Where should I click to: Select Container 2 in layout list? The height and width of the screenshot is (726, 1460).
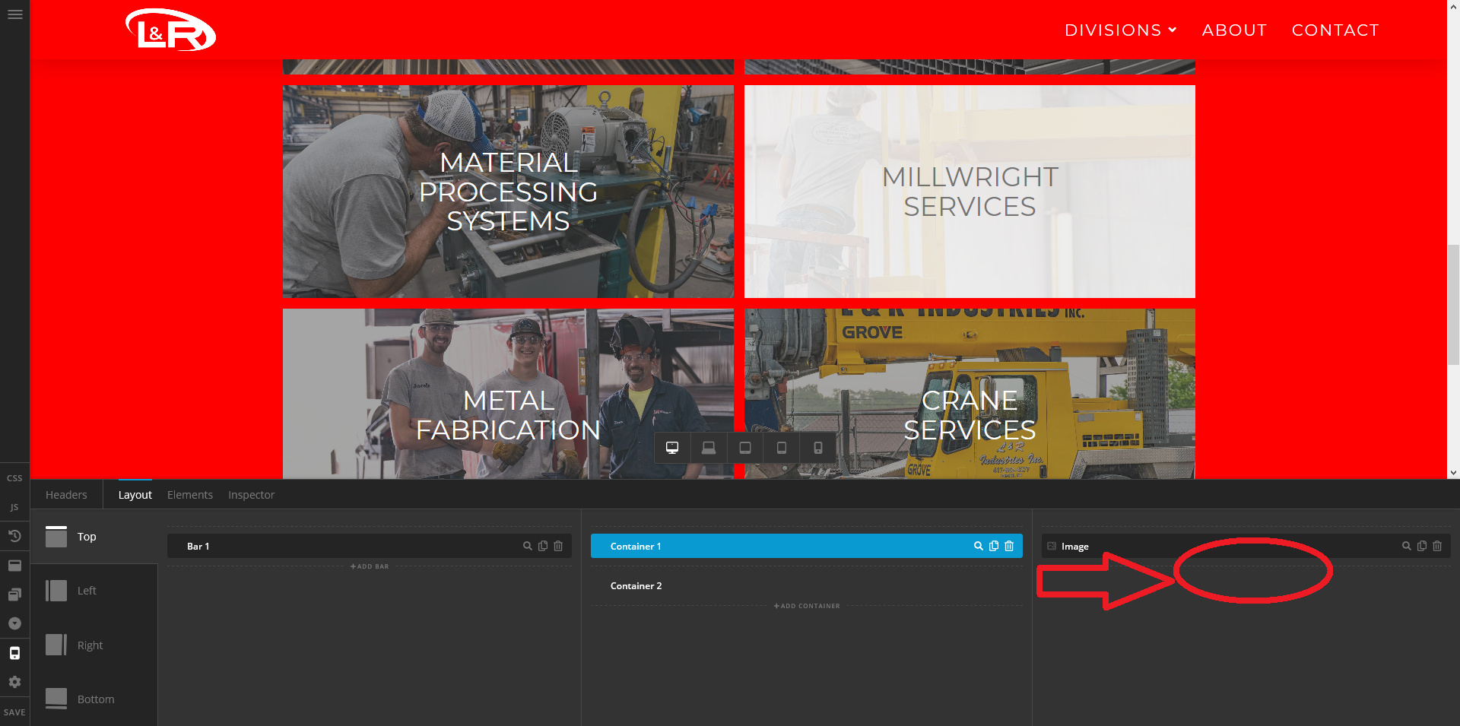click(636, 586)
